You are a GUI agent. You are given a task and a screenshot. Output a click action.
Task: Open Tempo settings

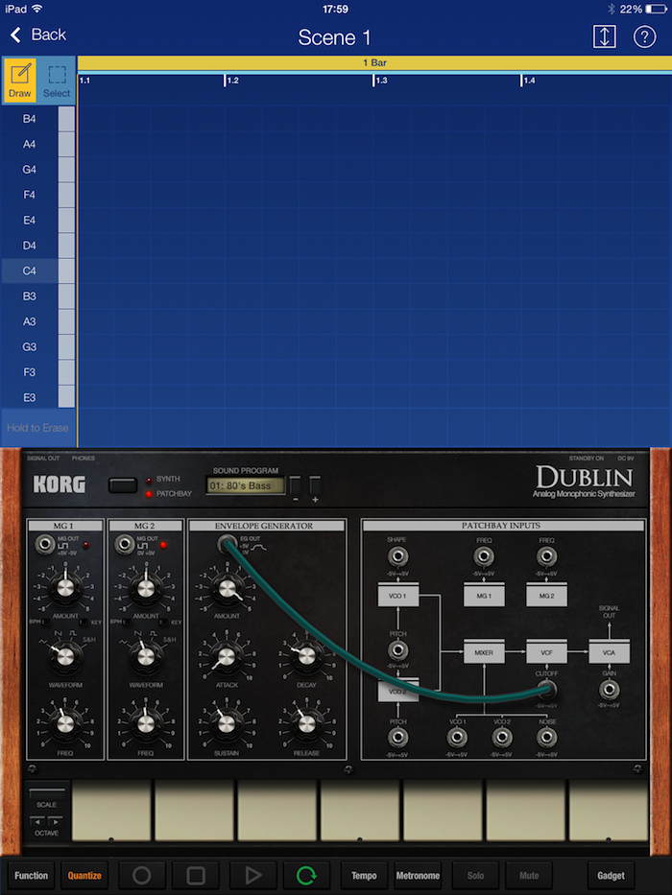(364, 876)
